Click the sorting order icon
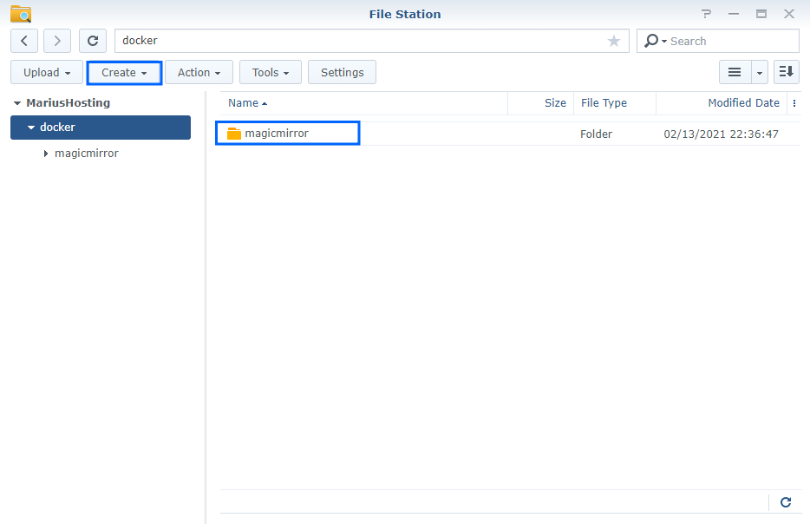The height and width of the screenshot is (524, 810). click(x=786, y=72)
